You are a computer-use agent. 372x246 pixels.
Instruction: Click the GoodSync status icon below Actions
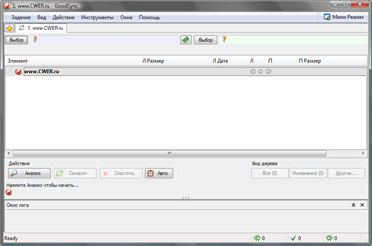9,192
